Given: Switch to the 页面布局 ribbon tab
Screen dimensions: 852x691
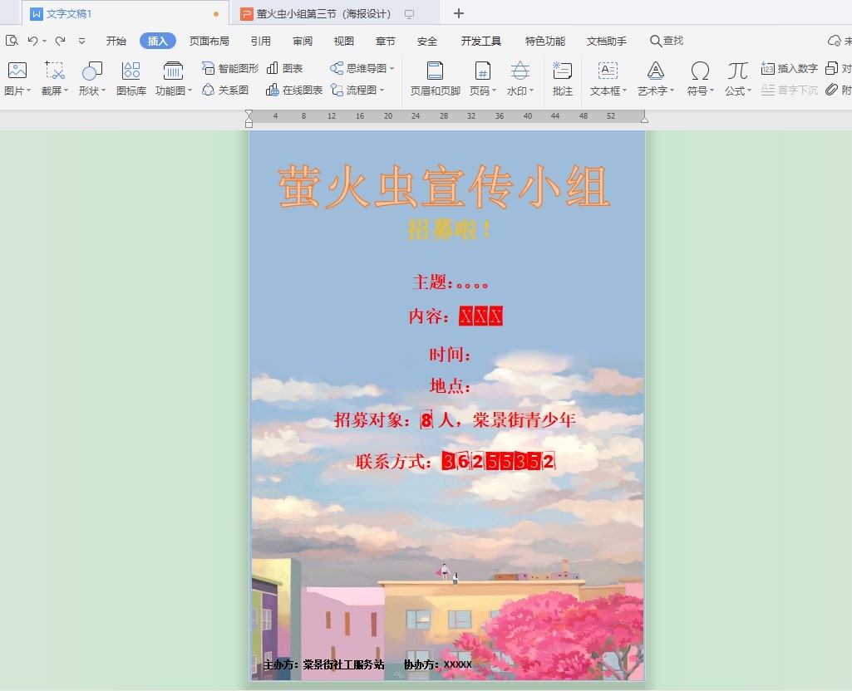Looking at the screenshot, I should point(209,41).
